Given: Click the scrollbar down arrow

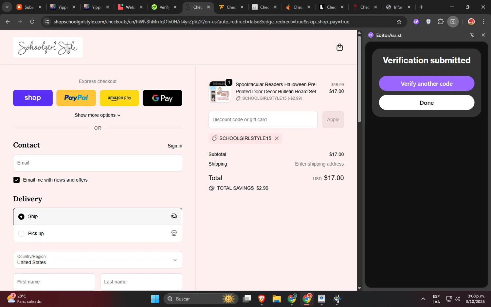Looking at the screenshot, I should click(359, 288).
